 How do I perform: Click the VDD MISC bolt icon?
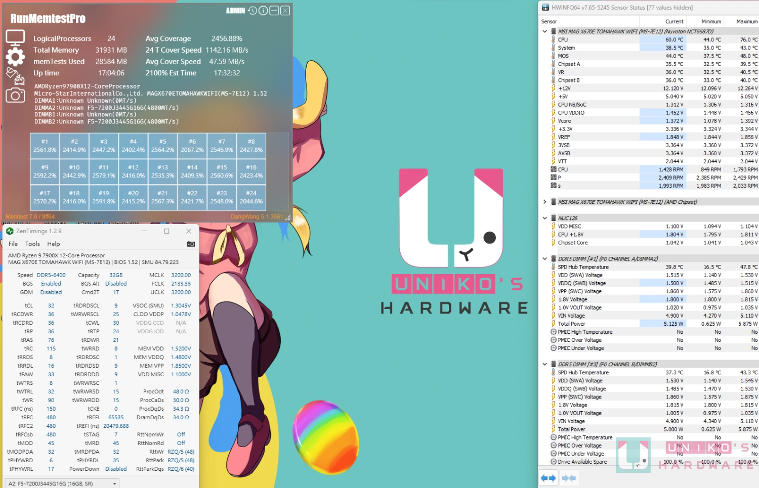coord(553,227)
